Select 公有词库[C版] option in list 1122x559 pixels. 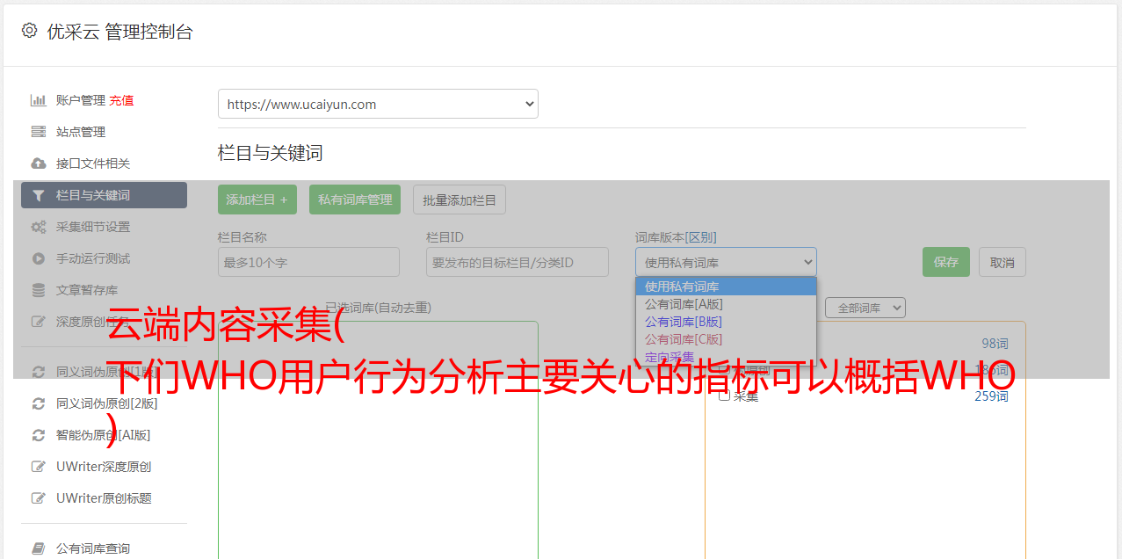tap(684, 339)
